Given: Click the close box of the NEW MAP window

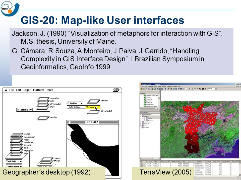Looking at the screenshot, I should (x=69, y=122).
